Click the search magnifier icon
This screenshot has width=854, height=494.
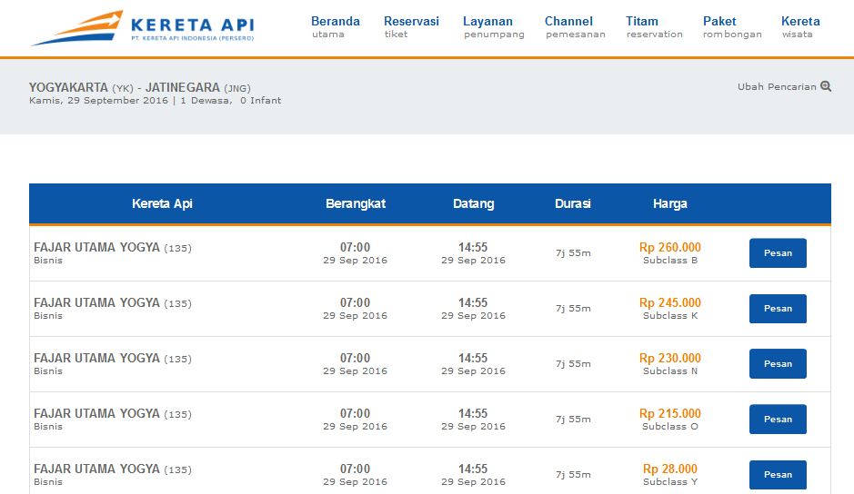(826, 86)
